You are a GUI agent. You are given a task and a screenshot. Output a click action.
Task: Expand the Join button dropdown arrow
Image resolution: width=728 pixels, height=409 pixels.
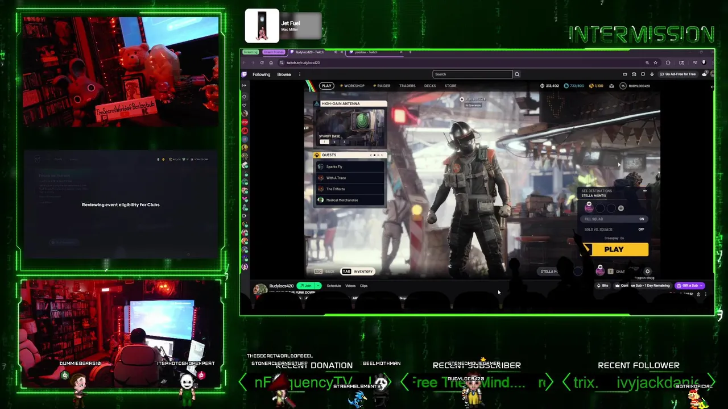pyautogui.click(x=318, y=286)
